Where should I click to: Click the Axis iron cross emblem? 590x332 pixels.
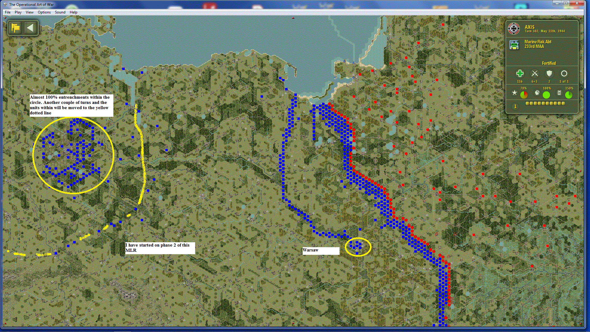click(x=514, y=29)
